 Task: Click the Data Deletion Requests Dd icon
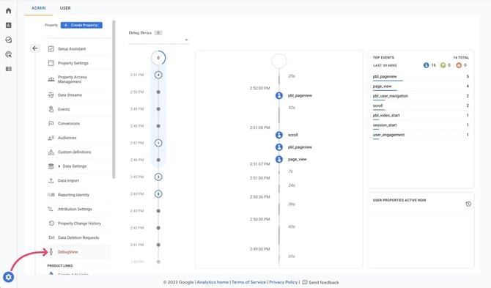pos(51,237)
